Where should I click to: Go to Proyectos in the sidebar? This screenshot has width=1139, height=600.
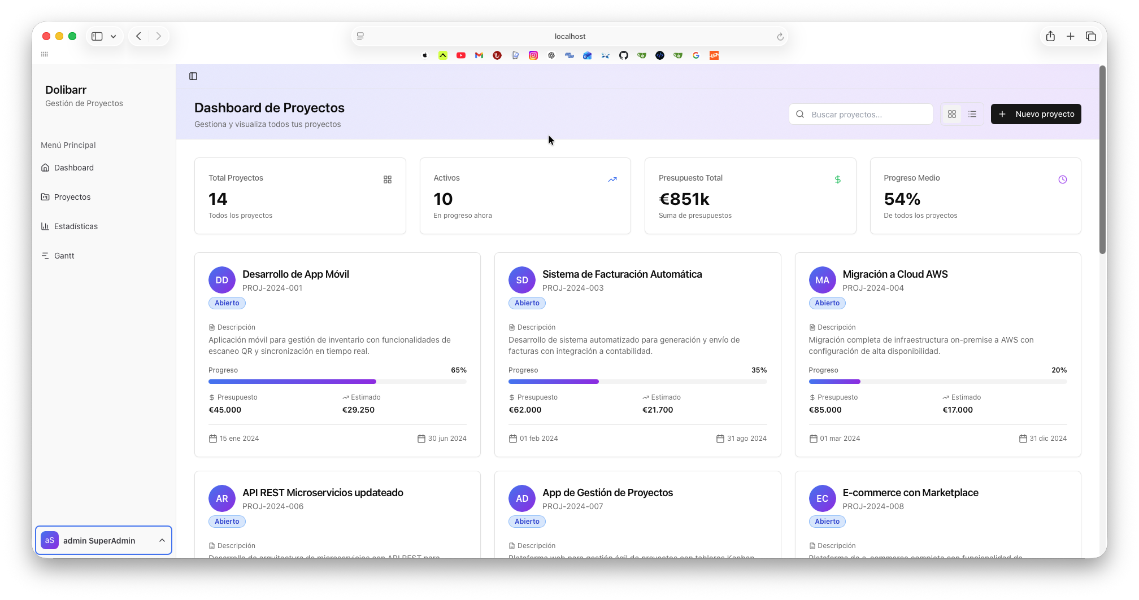[103, 197]
